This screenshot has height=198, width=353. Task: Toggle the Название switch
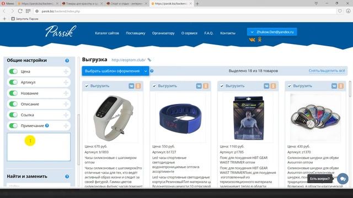(13, 93)
